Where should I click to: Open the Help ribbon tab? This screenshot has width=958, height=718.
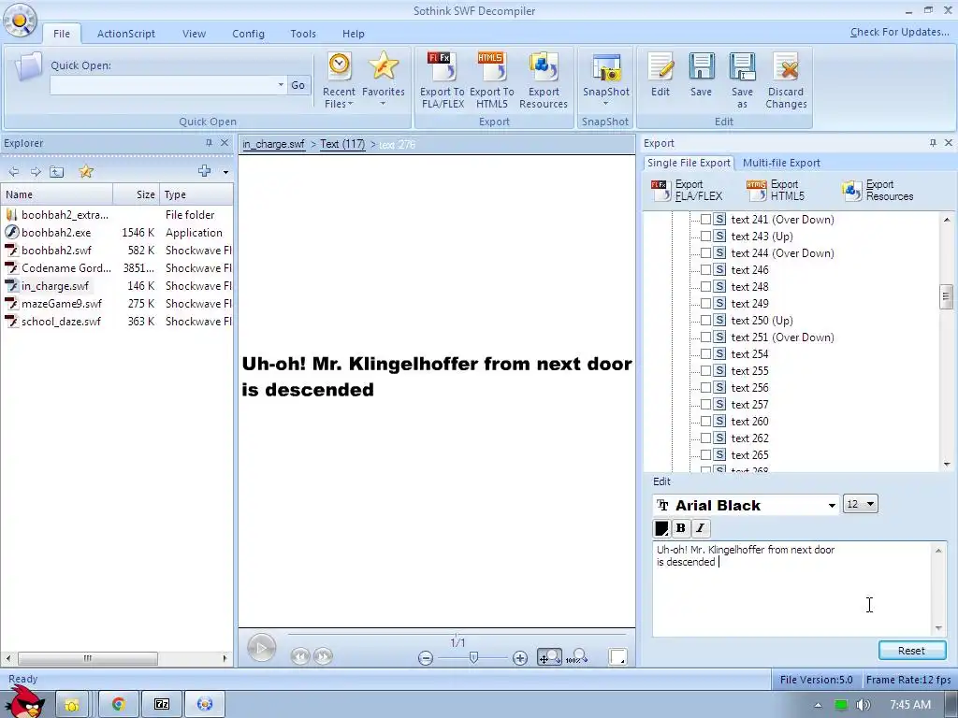[353, 34]
